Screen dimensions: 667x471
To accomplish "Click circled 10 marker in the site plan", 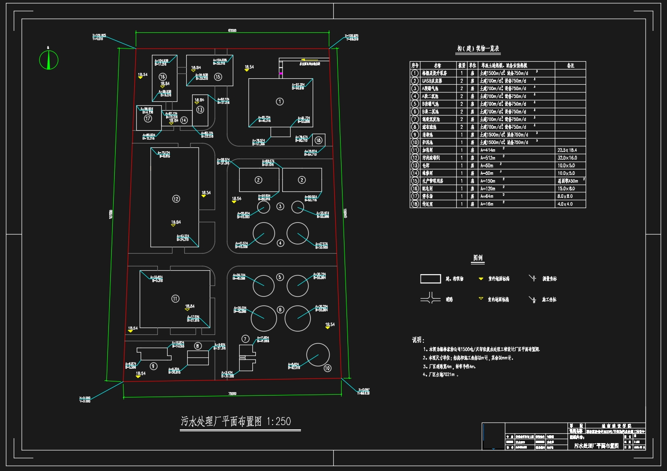I will tap(327, 368).
